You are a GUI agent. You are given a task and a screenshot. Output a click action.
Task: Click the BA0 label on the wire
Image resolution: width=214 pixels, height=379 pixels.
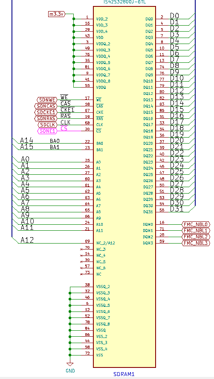pyautogui.click(x=55, y=141)
